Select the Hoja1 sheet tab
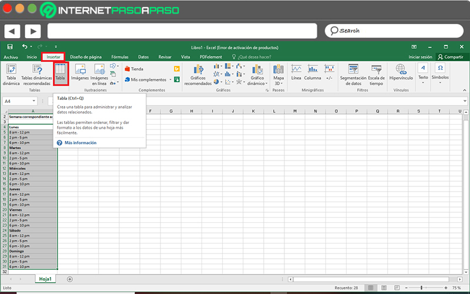The image size is (470, 294). [x=45, y=279]
